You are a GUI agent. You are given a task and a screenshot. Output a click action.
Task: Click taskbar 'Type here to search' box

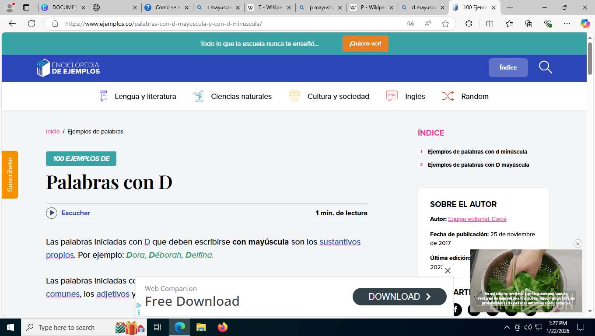pyautogui.click(x=83, y=327)
